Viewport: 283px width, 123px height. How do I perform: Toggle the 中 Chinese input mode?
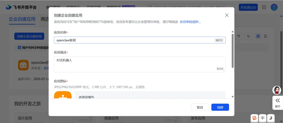(263, 118)
